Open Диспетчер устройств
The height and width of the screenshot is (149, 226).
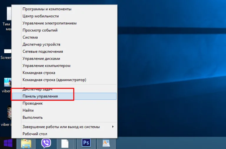click(x=64, y=44)
